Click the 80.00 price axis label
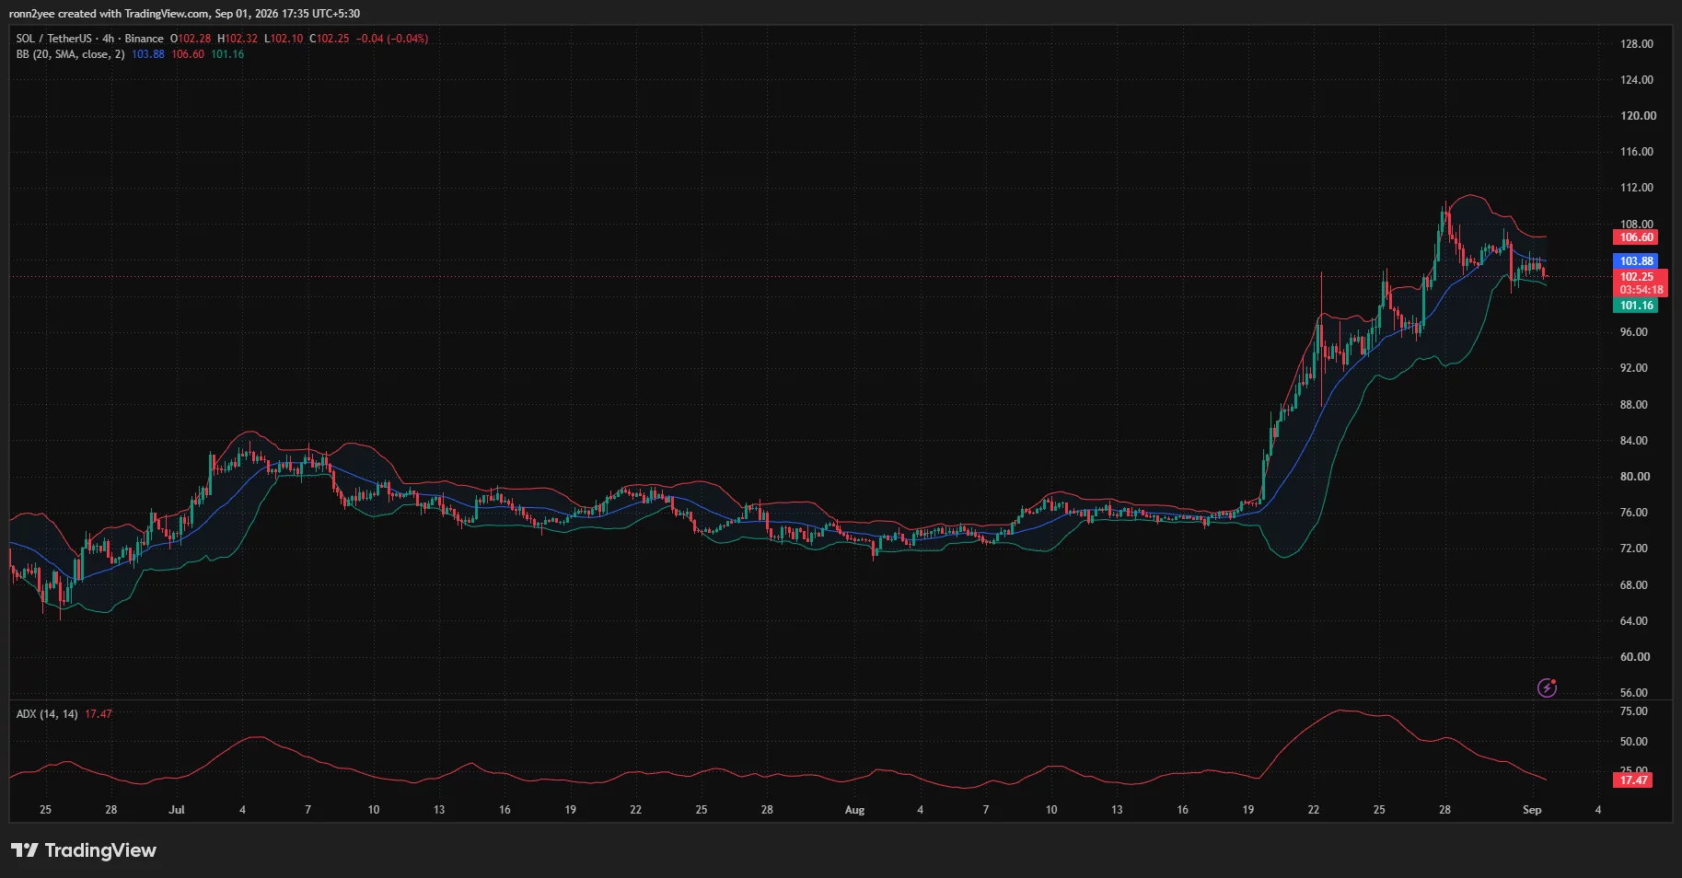 tap(1633, 477)
